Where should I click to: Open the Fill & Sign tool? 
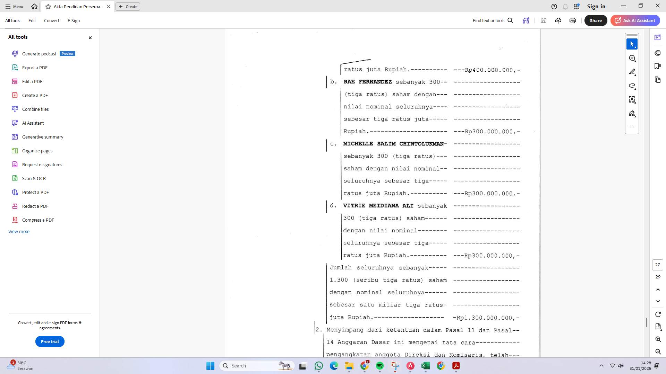632,113
